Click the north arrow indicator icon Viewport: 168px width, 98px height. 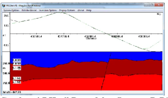159,14
